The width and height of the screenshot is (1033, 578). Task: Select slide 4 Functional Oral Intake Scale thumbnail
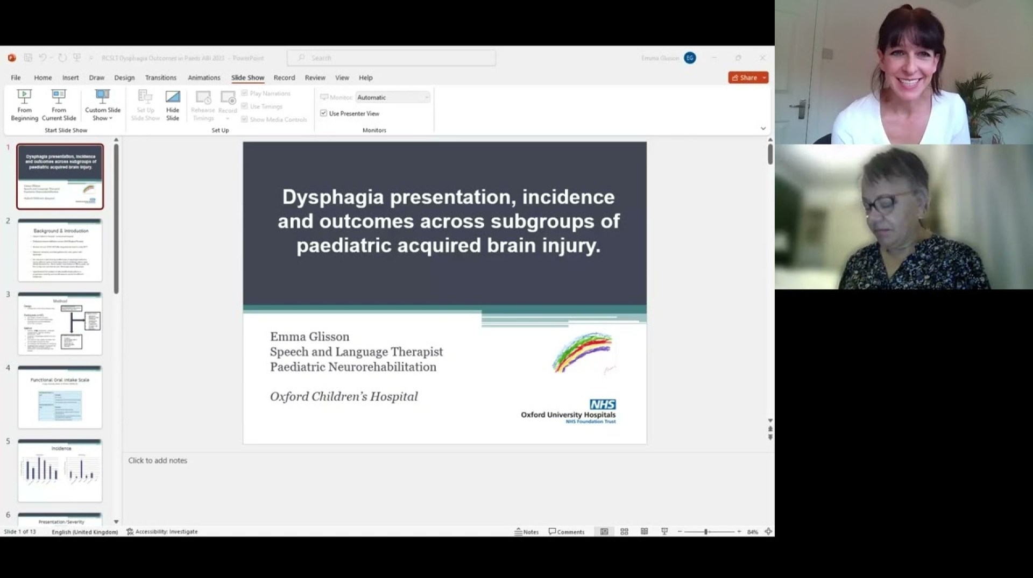click(60, 397)
